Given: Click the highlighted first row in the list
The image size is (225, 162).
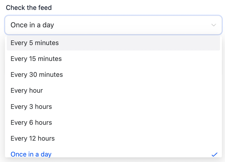Looking at the screenshot, I should pos(113,43).
